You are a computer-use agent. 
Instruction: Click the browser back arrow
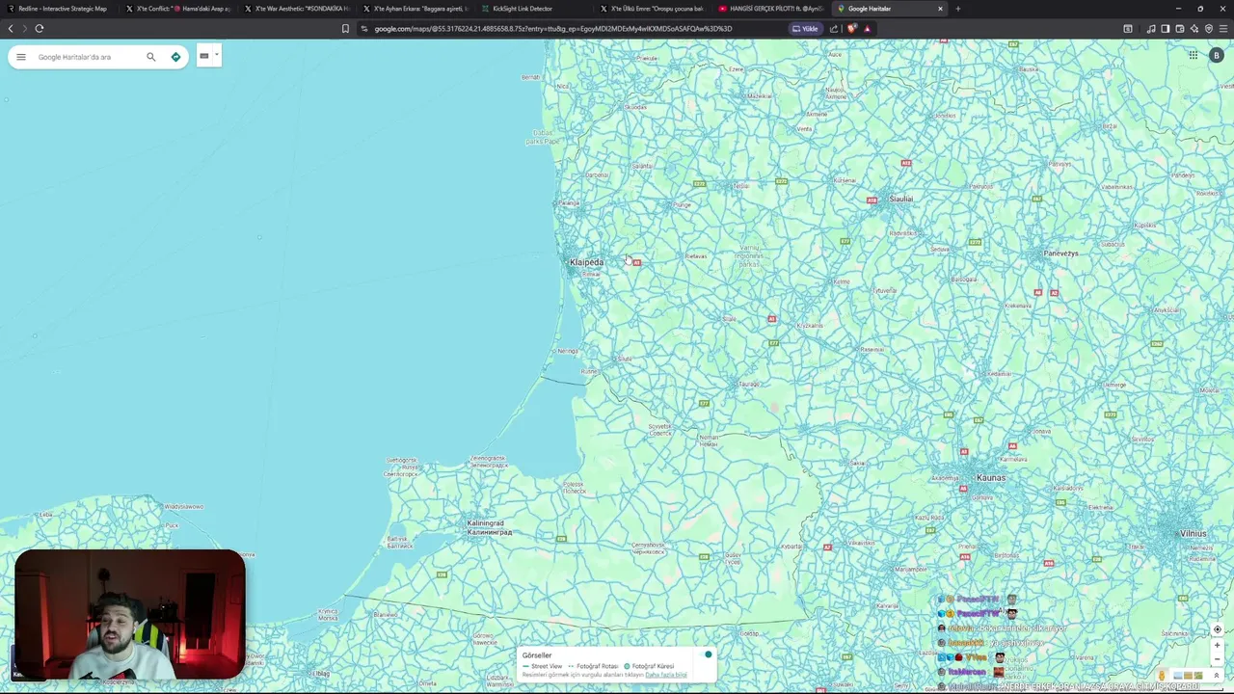tap(11, 28)
